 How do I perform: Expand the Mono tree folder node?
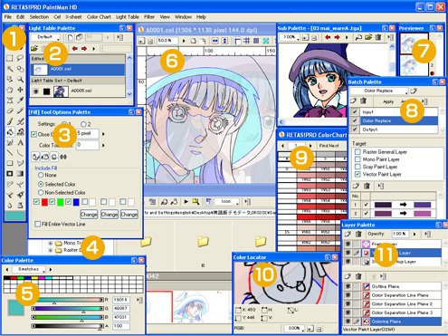pyautogui.click(x=51, y=243)
